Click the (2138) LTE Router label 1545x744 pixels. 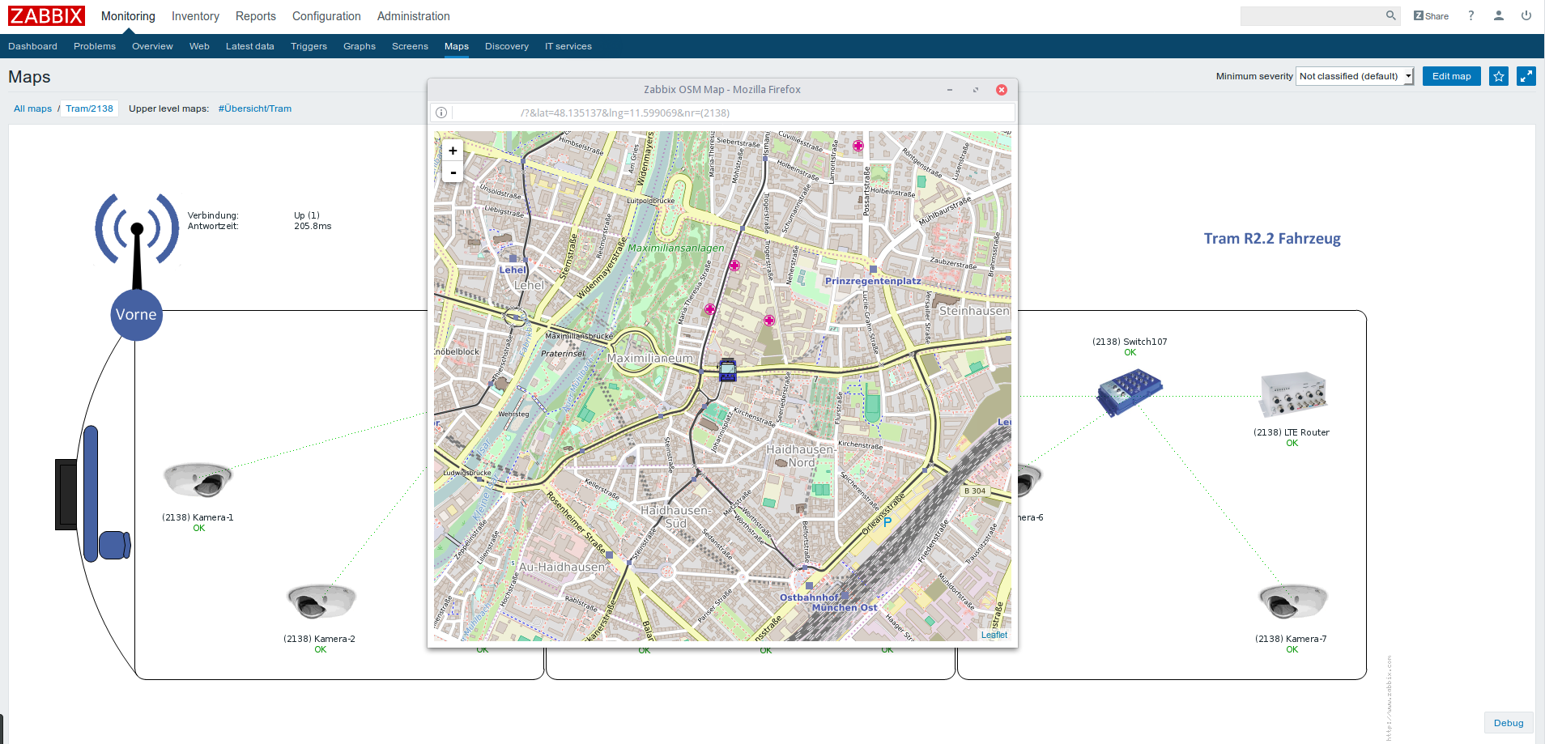pos(1292,432)
